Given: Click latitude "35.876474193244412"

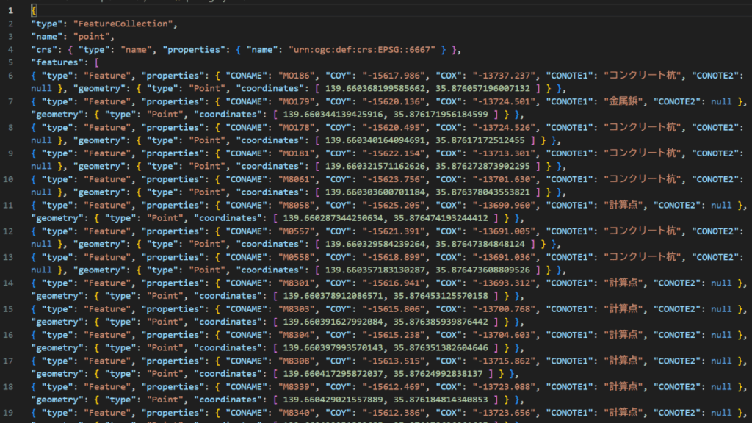Looking at the screenshot, I should tap(441, 217).
